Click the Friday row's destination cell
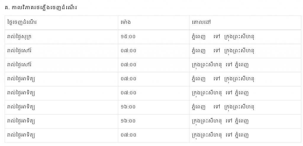303x146 pixels. click(x=223, y=37)
